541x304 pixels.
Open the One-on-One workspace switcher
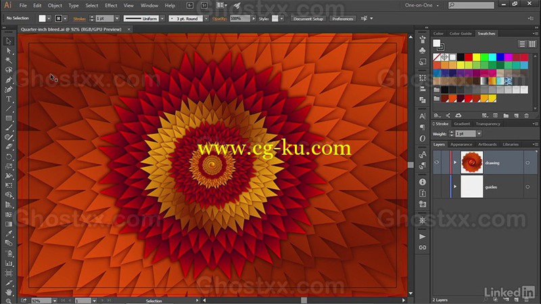pos(422,5)
